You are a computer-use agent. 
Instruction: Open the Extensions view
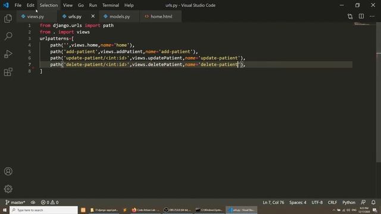pos(8,72)
